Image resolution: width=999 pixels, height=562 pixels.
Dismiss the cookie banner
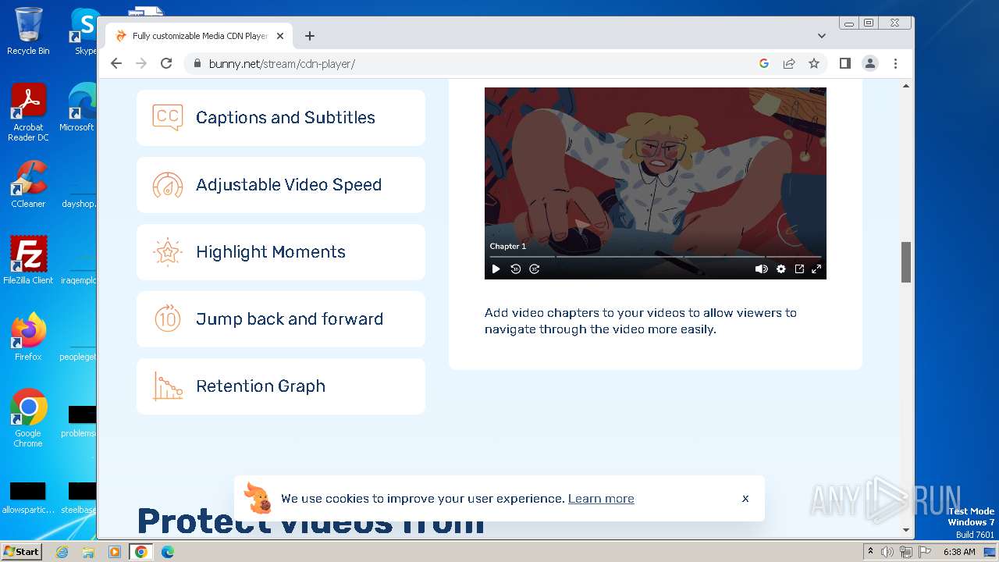pos(745,498)
